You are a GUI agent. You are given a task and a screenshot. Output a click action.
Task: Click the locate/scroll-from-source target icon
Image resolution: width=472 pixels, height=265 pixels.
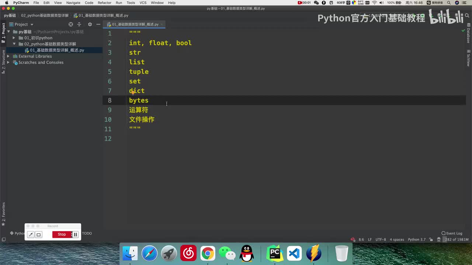pos(71,24)
